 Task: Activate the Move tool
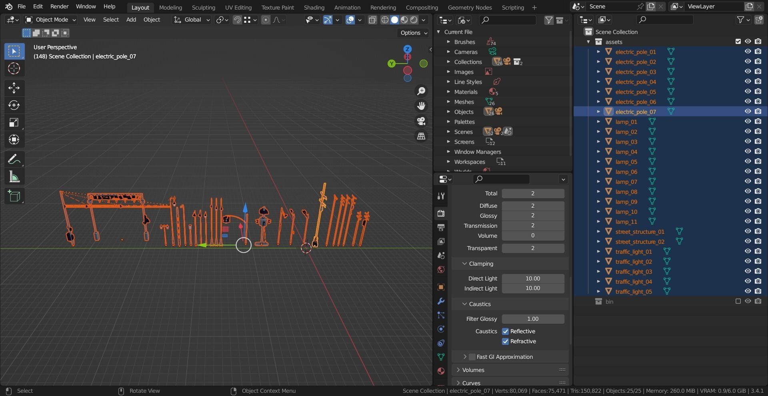tap(14, 88)
